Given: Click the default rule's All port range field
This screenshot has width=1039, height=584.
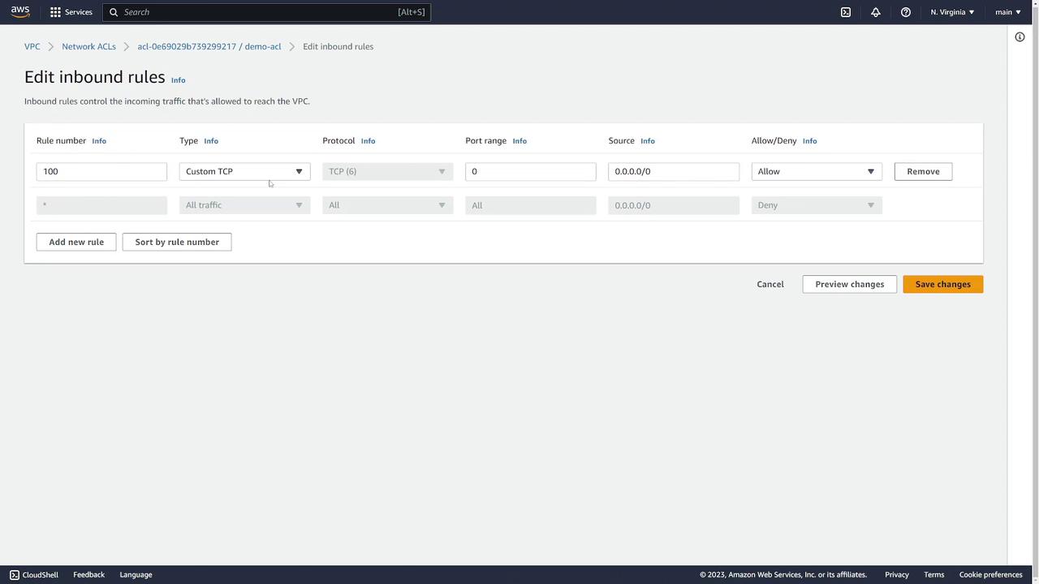Looking at the screenshot, I should pyautogui.click(x=531, y=205).
